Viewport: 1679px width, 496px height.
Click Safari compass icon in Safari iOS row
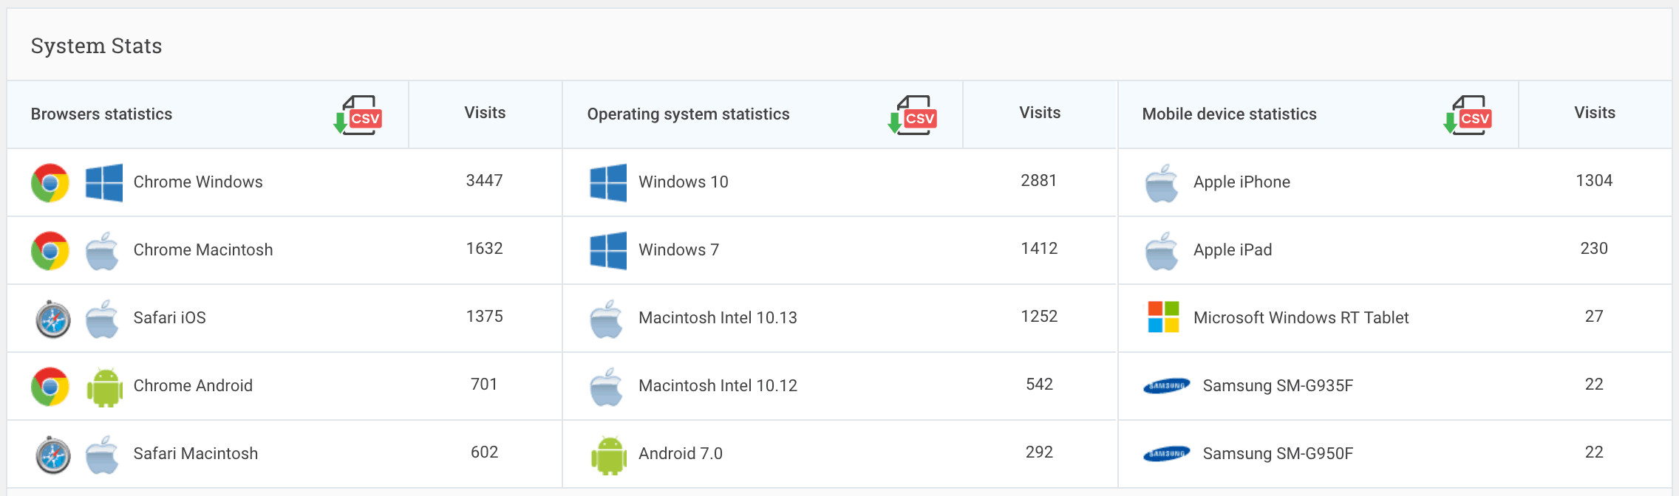(53, 319)
